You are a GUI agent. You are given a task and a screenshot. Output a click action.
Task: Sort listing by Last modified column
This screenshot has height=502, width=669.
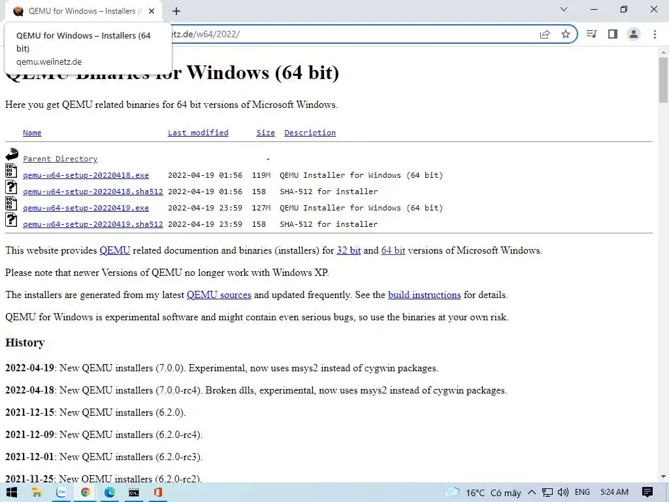198,133
